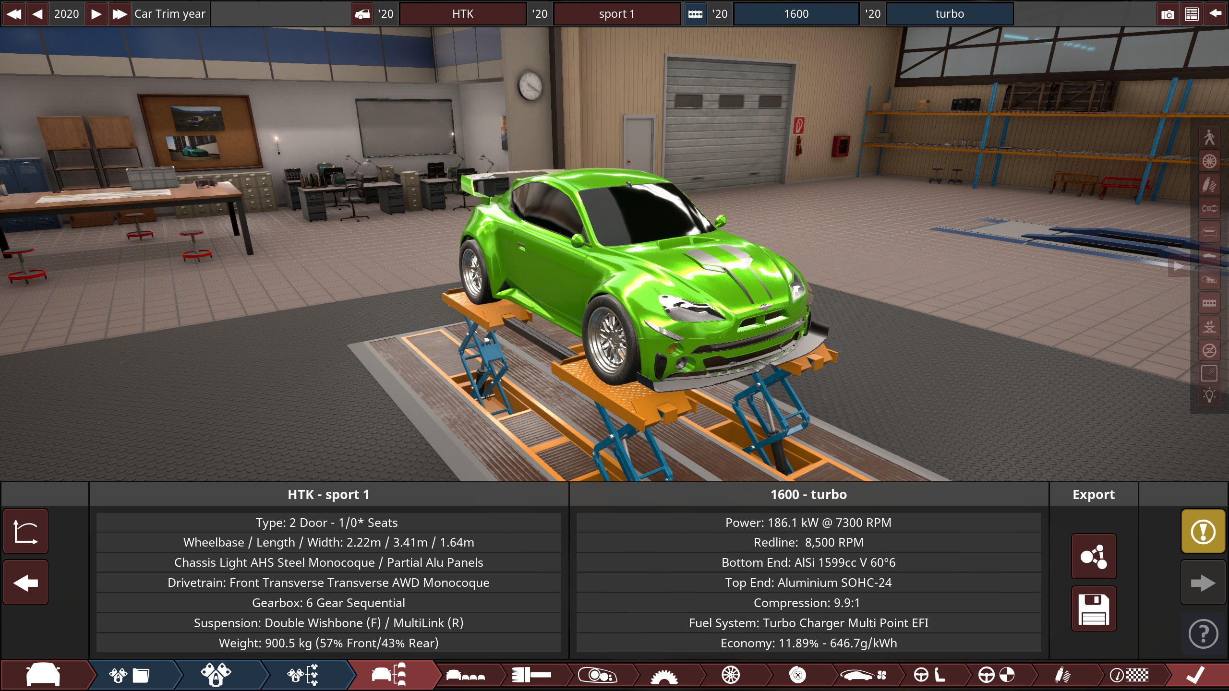Viewport: 1229px width, 691px height.
Task: Toggle the car front body view
Action: tap(1209, 232)
